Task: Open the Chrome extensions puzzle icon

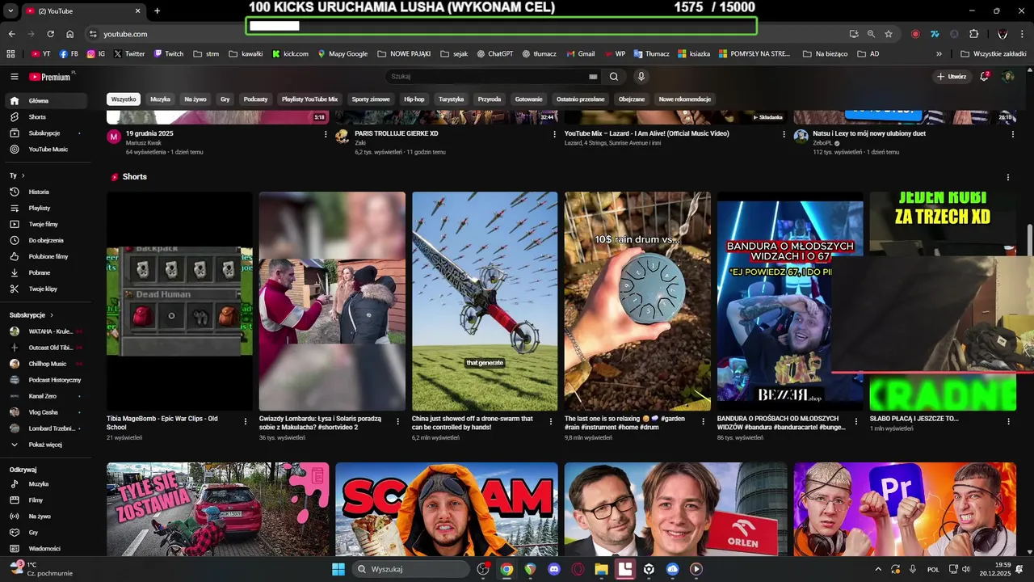Action: tap(973, 34)
